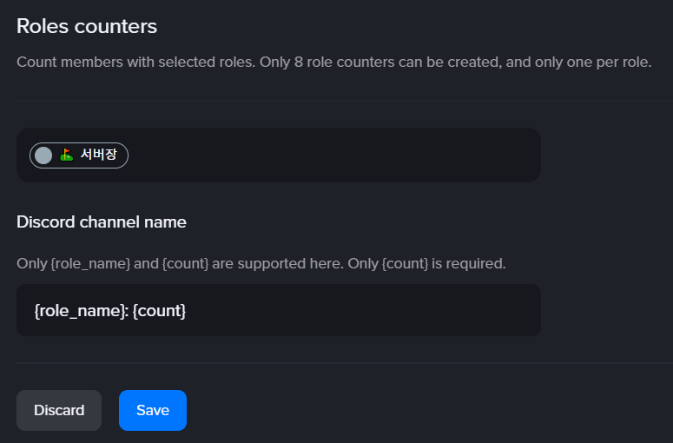Click the right end of role selector

[521, 155]
